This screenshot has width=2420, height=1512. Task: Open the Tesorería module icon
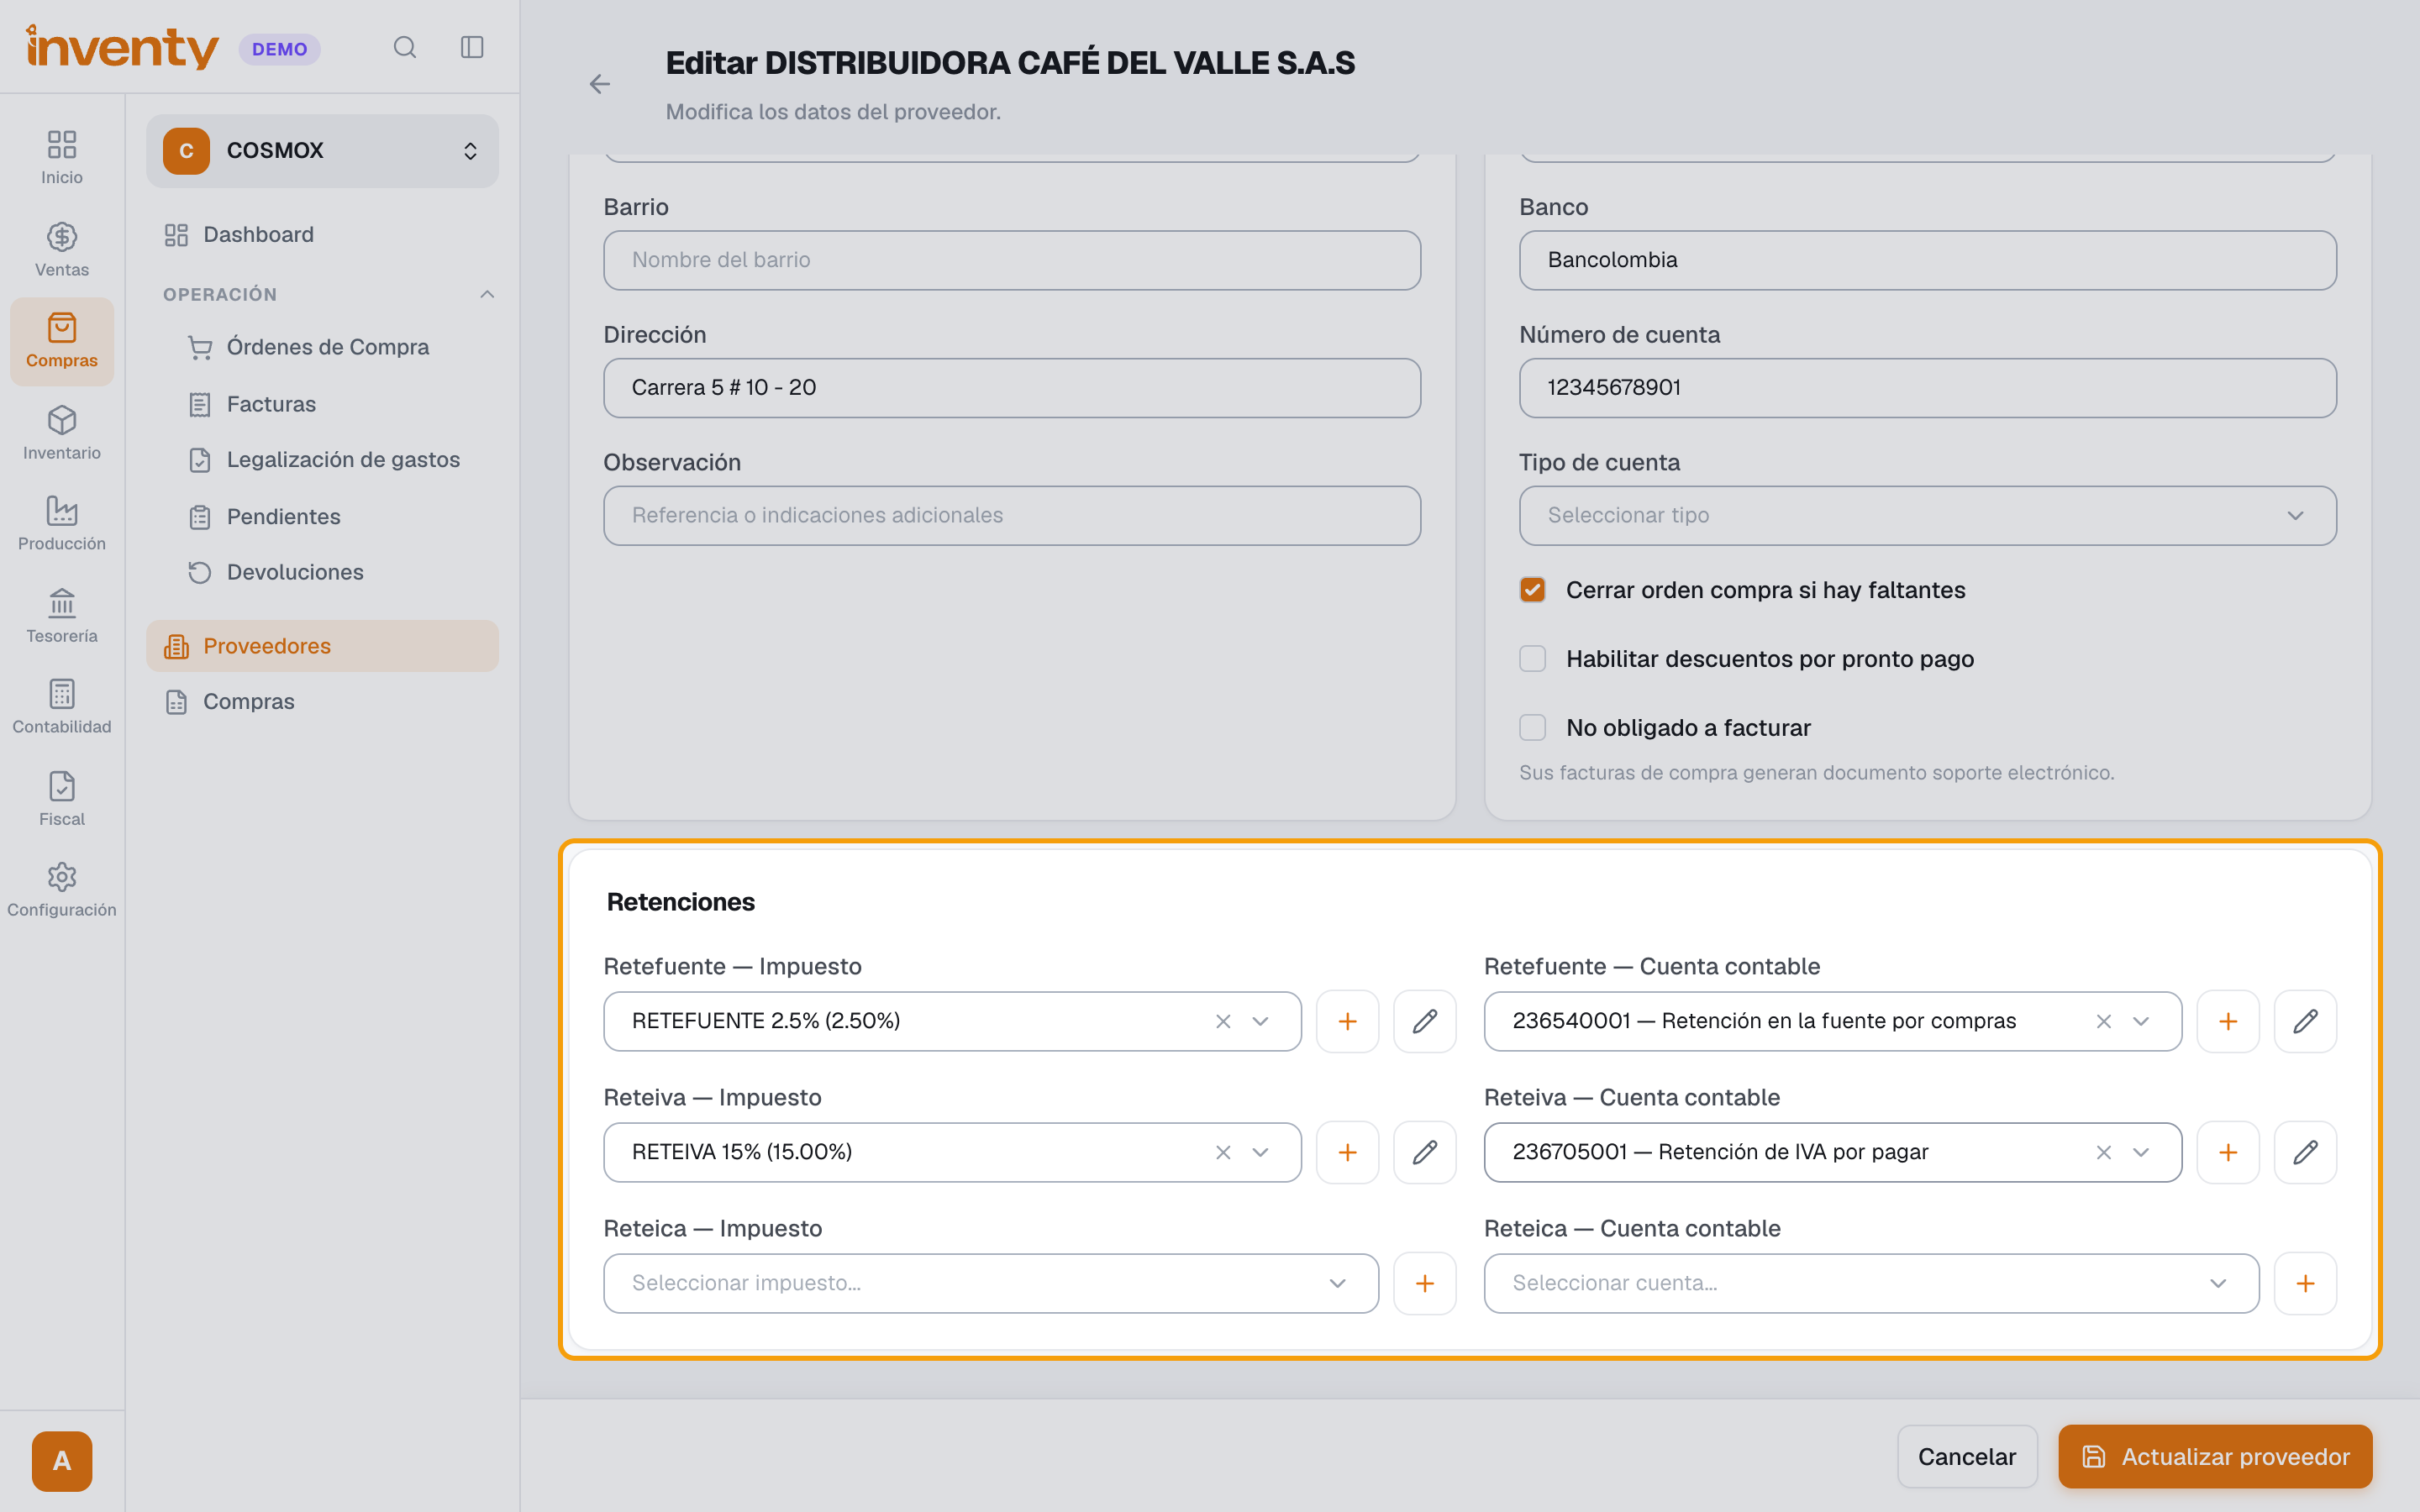pyautogui.click(x=62, y=616)
